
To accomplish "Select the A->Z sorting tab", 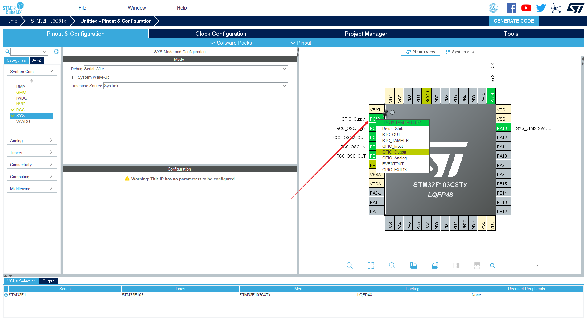I will click(37, 60).
